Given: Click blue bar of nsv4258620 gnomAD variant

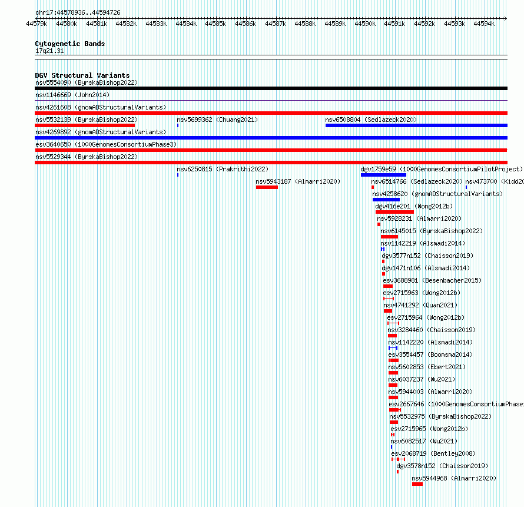Looking at the screenshot, I should (x=386, y=200).
